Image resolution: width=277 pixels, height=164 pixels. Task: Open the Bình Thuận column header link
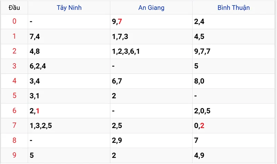tap(234, 8)
